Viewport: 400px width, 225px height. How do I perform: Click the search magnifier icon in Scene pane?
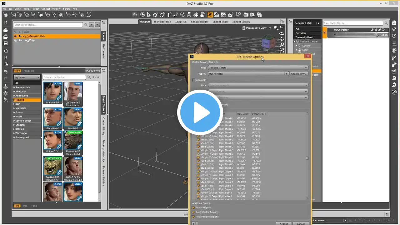(x=86, y=25)
